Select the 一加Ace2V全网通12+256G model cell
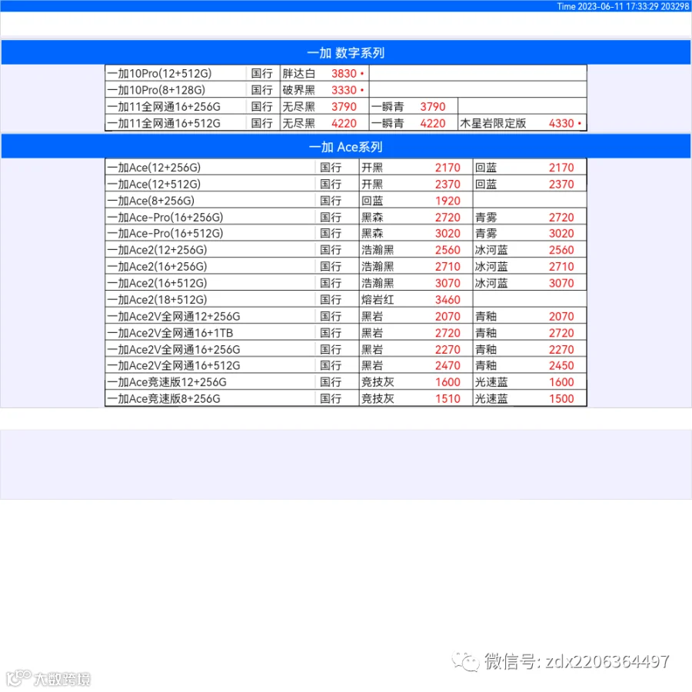The height and width of the screenshot is (692, 692). pyautogui.click(x=210, y=317)
